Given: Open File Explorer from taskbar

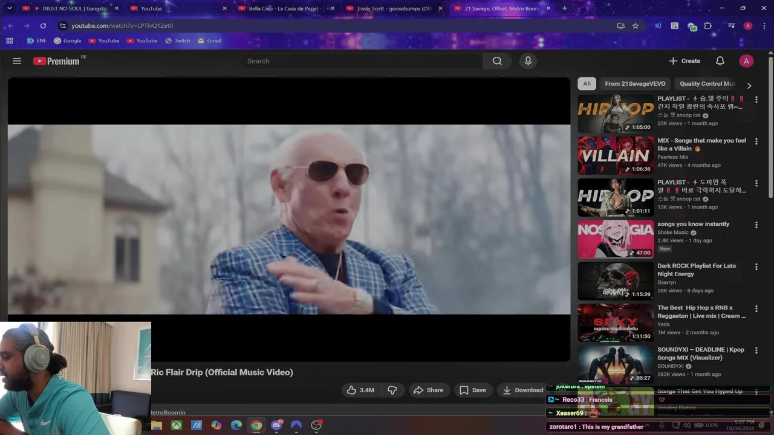Looking at the screenshot, I should pyautogui.click(x=157, y=425).
